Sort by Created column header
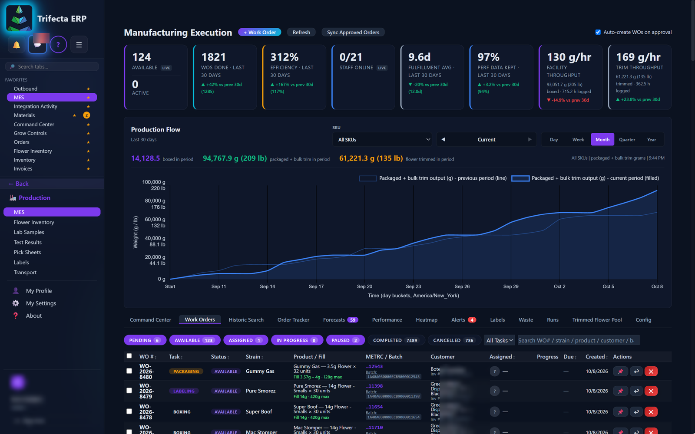Screen dimensions: 695x434 [596, 357]
